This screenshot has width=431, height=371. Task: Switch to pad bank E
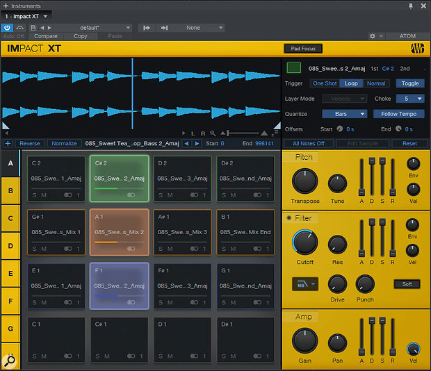pyautogui.click(x=10, y=274)
